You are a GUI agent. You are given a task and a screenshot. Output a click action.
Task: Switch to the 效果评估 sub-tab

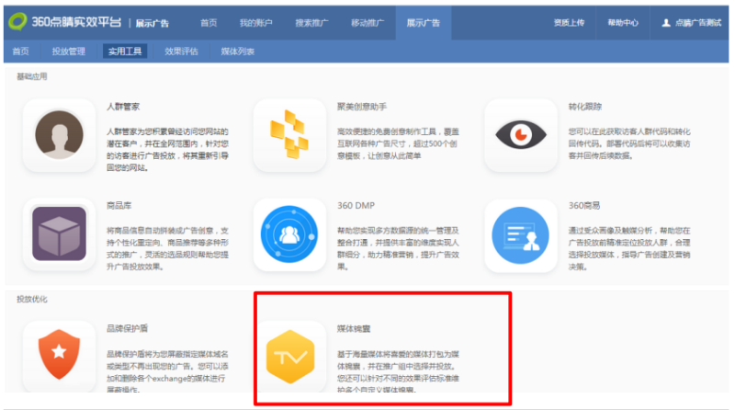[x=180, y=52]
